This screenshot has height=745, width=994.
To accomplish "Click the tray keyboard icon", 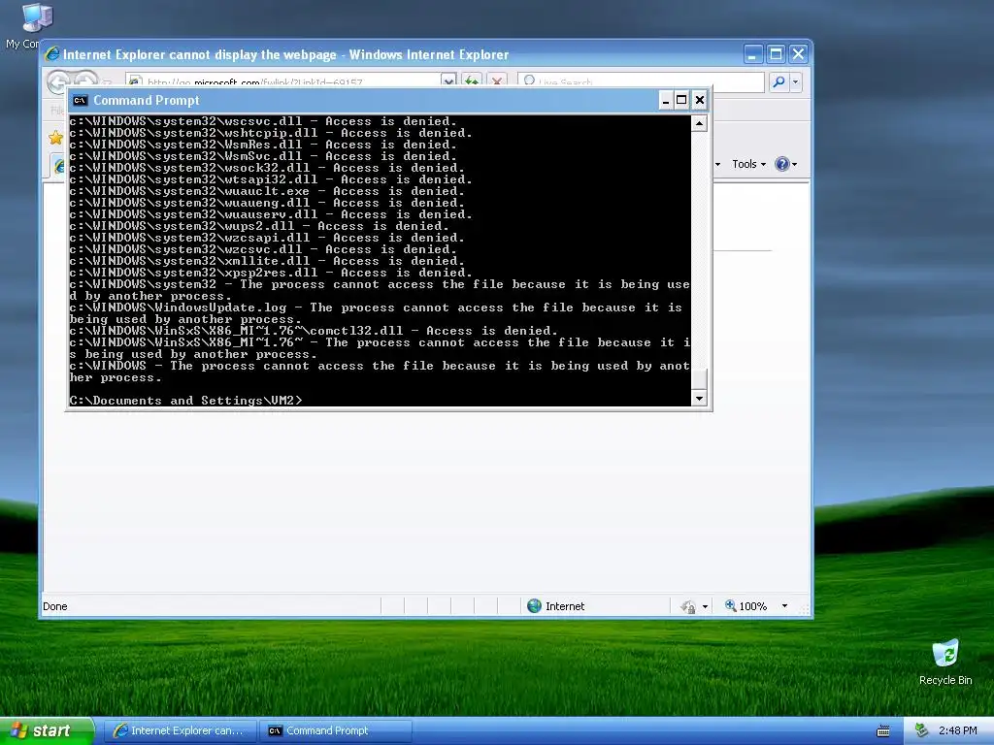I will [883, 731].
